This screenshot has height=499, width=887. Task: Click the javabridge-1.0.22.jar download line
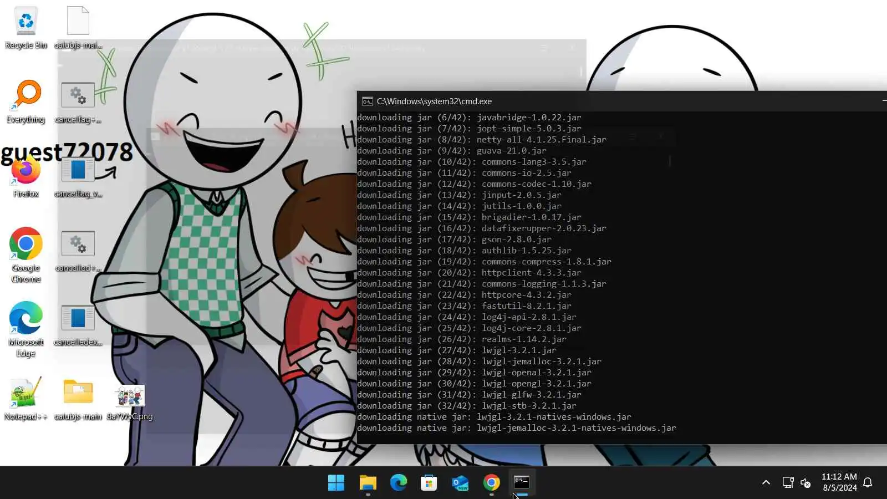pyautogui.click(x=469, y=118)
